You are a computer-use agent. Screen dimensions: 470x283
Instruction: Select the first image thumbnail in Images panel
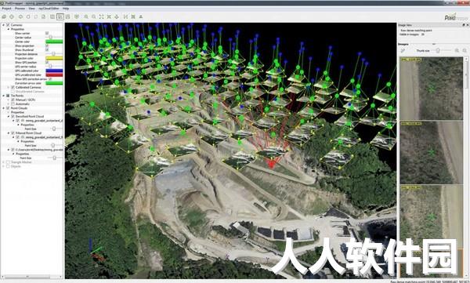click(432, 89)
